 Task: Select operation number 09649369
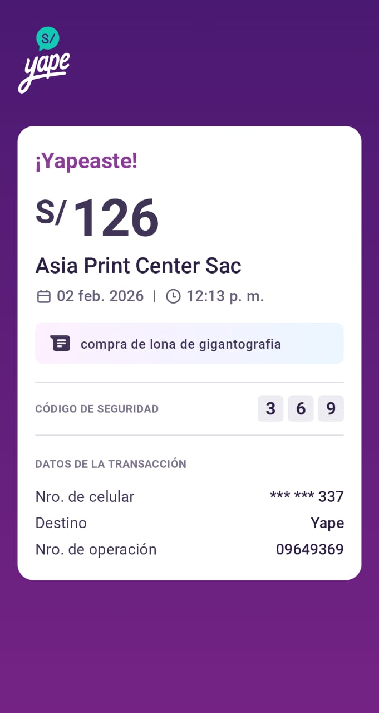coord(309,550)
